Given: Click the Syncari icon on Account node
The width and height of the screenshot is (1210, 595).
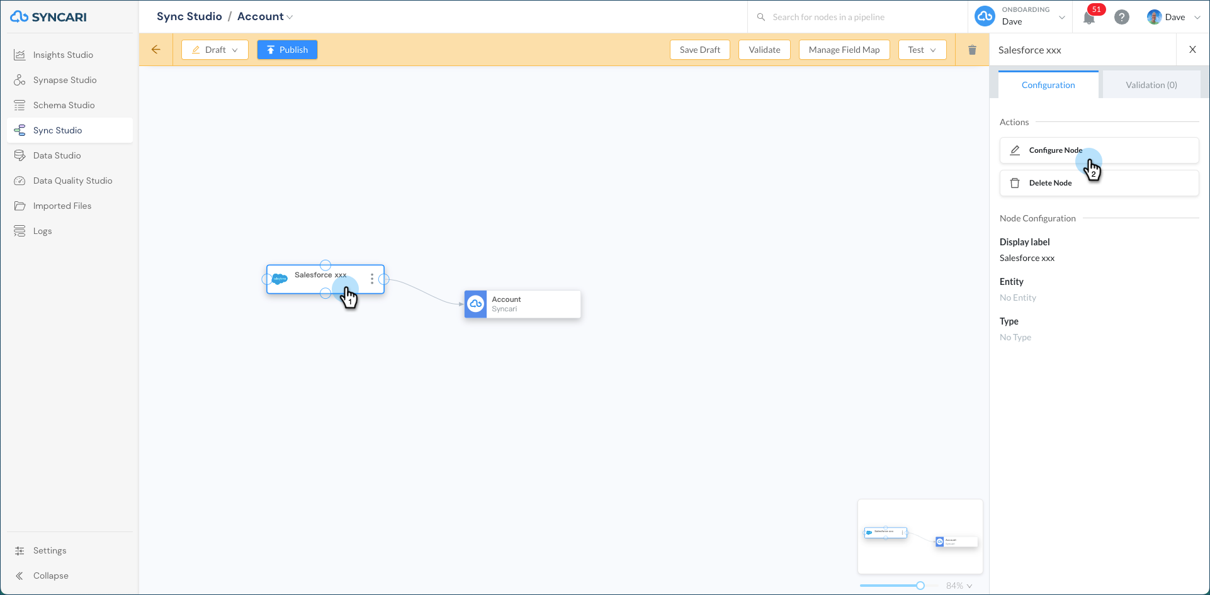Looking at the screenshot, I should (x=476, y=304).
